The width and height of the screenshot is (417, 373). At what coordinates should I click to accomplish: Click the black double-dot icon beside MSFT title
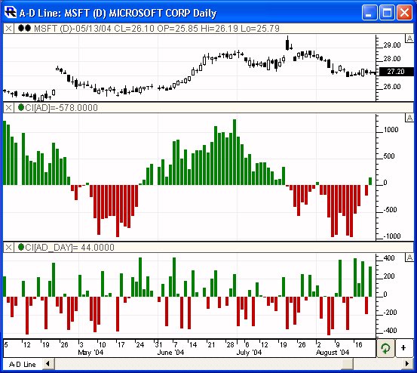24,28
